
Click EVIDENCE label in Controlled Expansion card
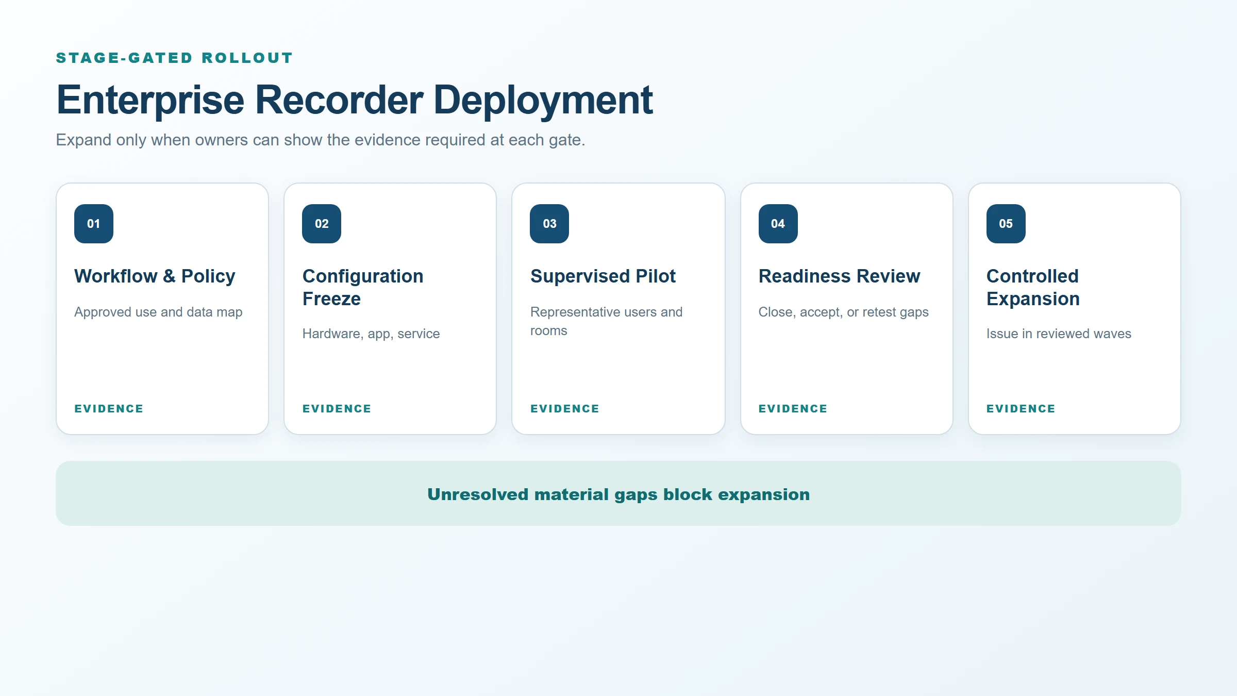[1021, 409]
